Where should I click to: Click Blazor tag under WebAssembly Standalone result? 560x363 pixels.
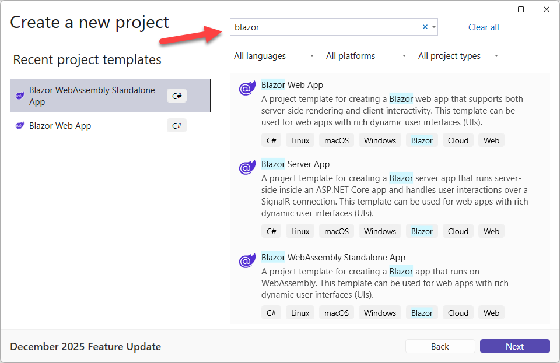[422, 313]
